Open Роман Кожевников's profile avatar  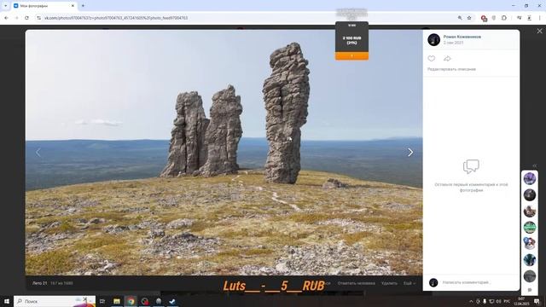(434, 40)
